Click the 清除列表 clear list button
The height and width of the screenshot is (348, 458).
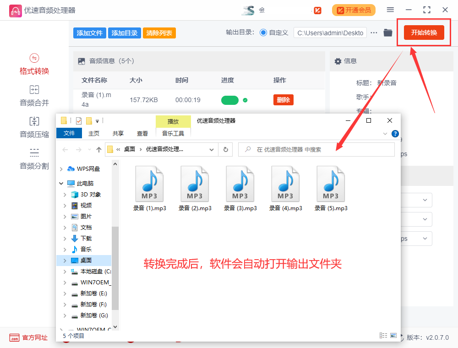click(x=159, y=33)
